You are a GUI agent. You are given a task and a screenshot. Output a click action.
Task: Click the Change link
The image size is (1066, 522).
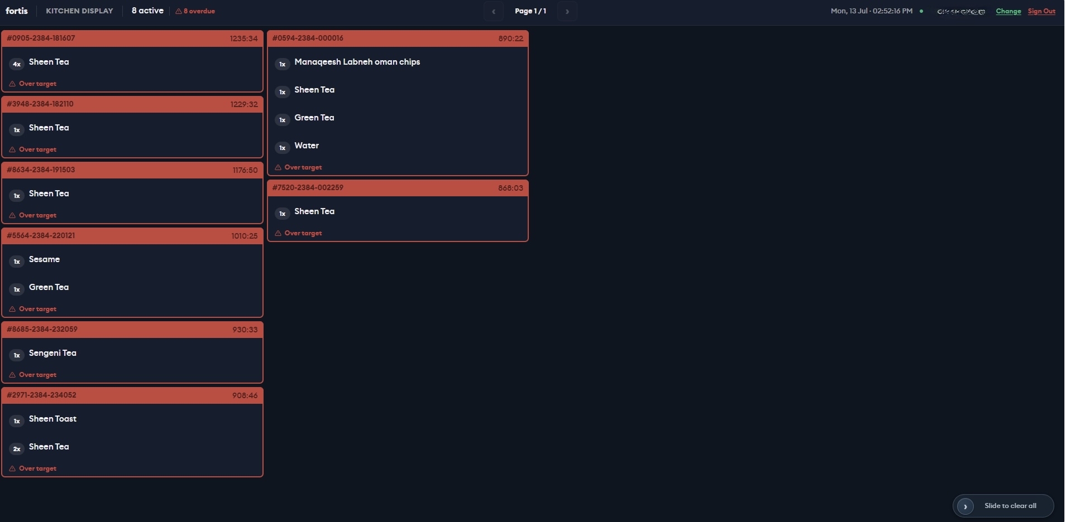1008,11
